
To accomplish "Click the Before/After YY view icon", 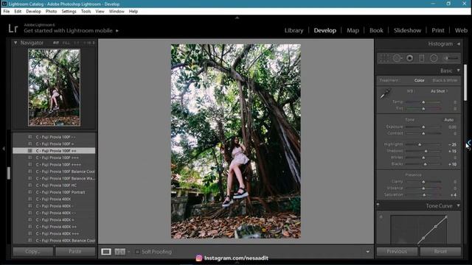I will pos(119,252).
